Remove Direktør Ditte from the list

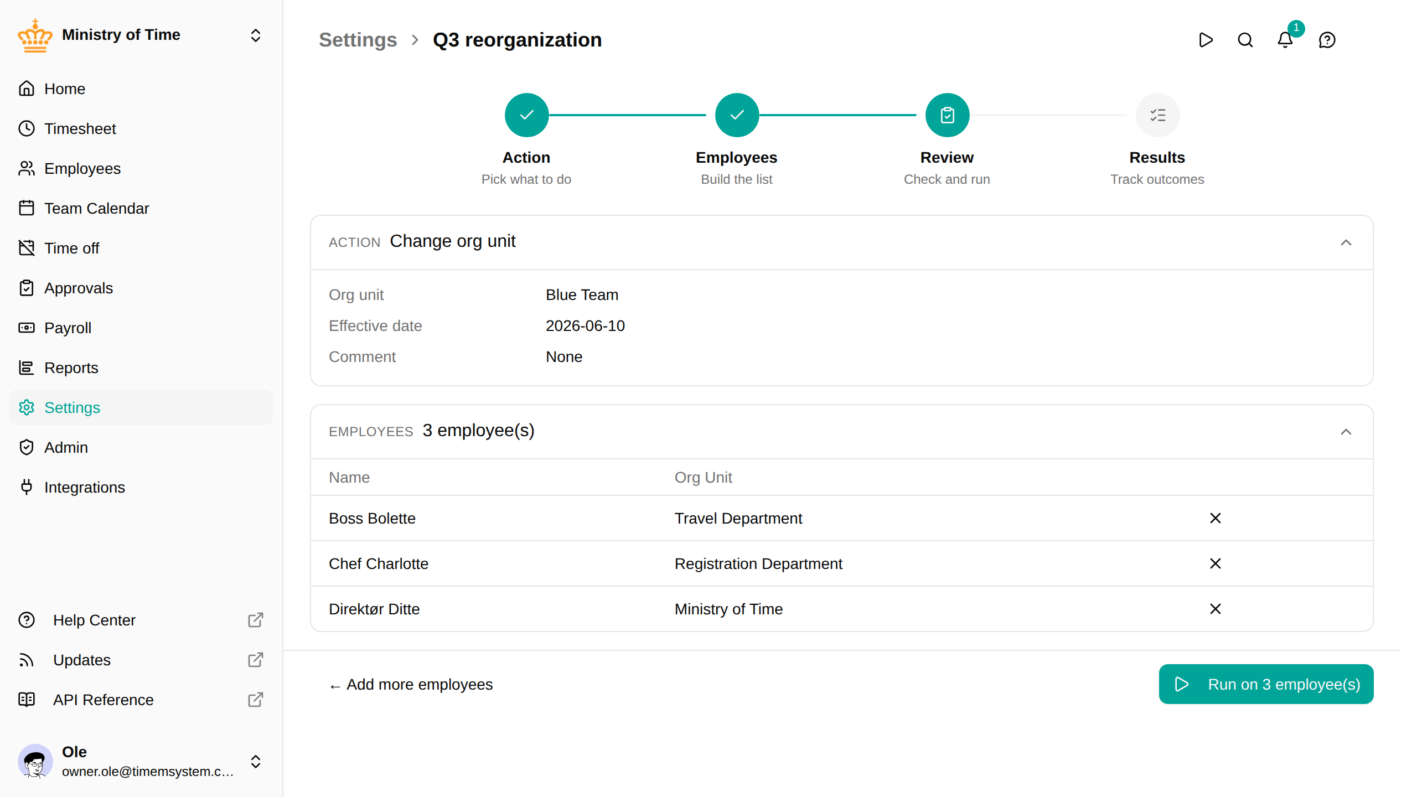tap(1216, 609)
